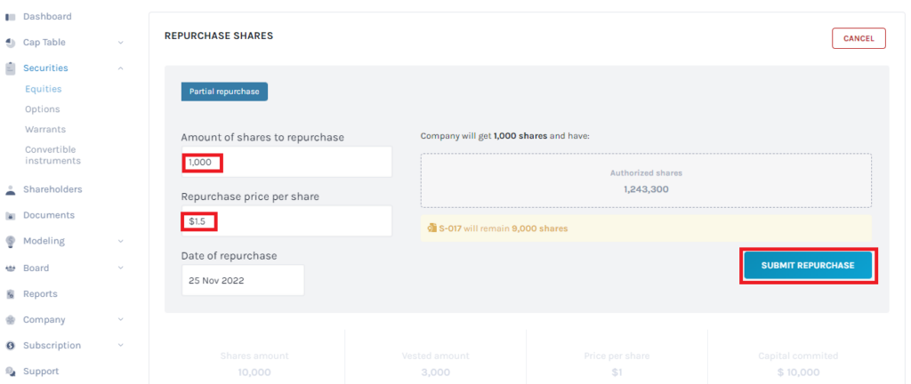The height and width of the screenshot is (384, 911).
Task: Click the Authorized shares 1,243,300 box
Action: [646, 180]
